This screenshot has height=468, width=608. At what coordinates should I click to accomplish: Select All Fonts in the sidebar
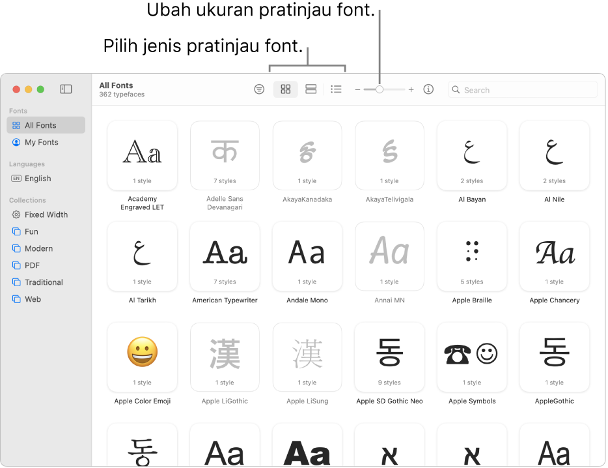[x=46, y=125]
